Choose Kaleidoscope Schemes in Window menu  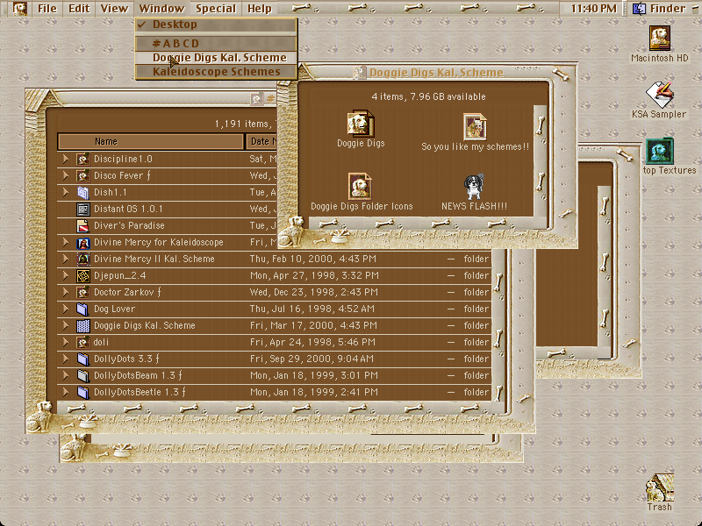(x=216, y=72)
